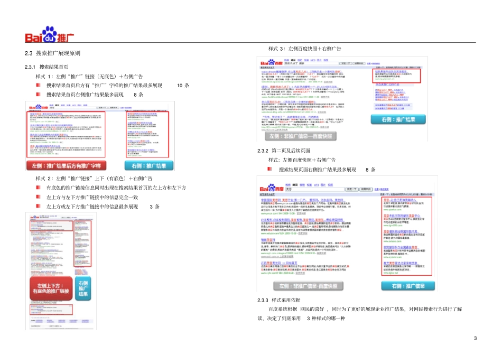Click paragraph line starting "百度系统根据 网民的喜好"
This screenshot has width=502, height=355.
pos(365,309)
